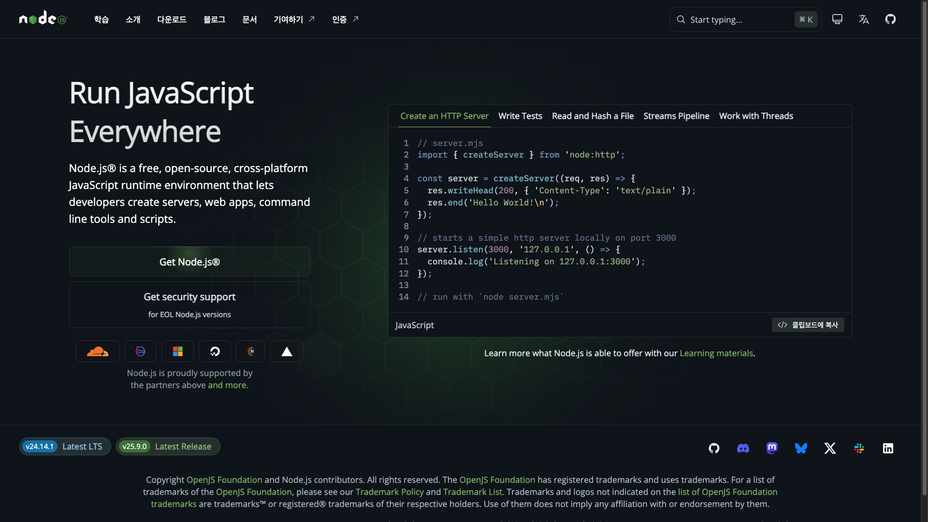Open the Slack icon in footer
This screenshot has height=522, width=928.
859,449
